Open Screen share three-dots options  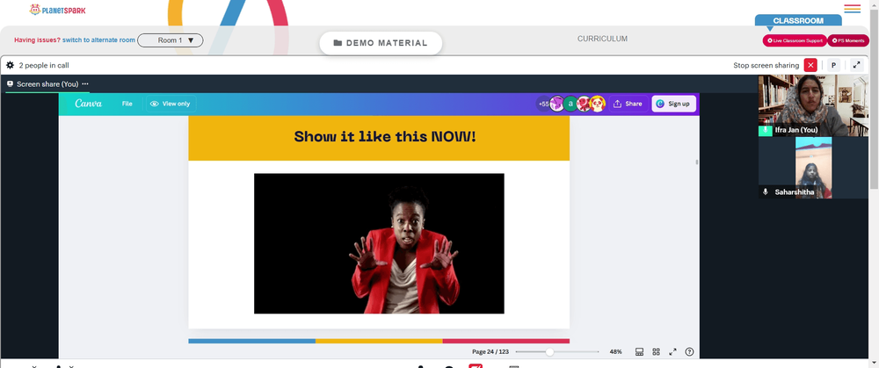tap(85, 84)
